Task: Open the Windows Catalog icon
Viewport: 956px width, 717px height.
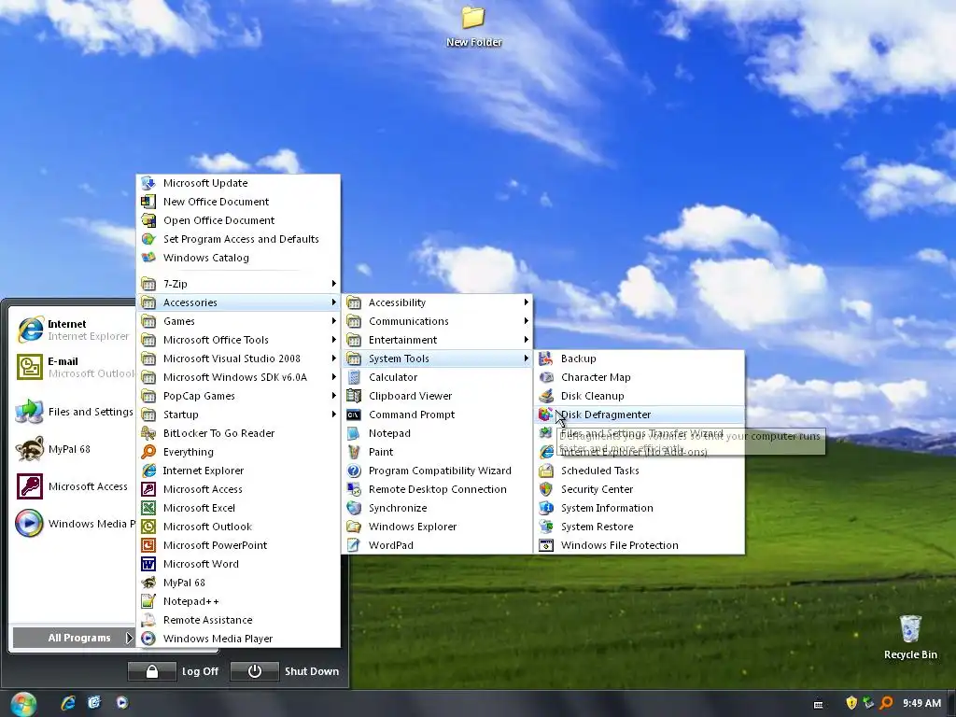Action: point(148,258)
